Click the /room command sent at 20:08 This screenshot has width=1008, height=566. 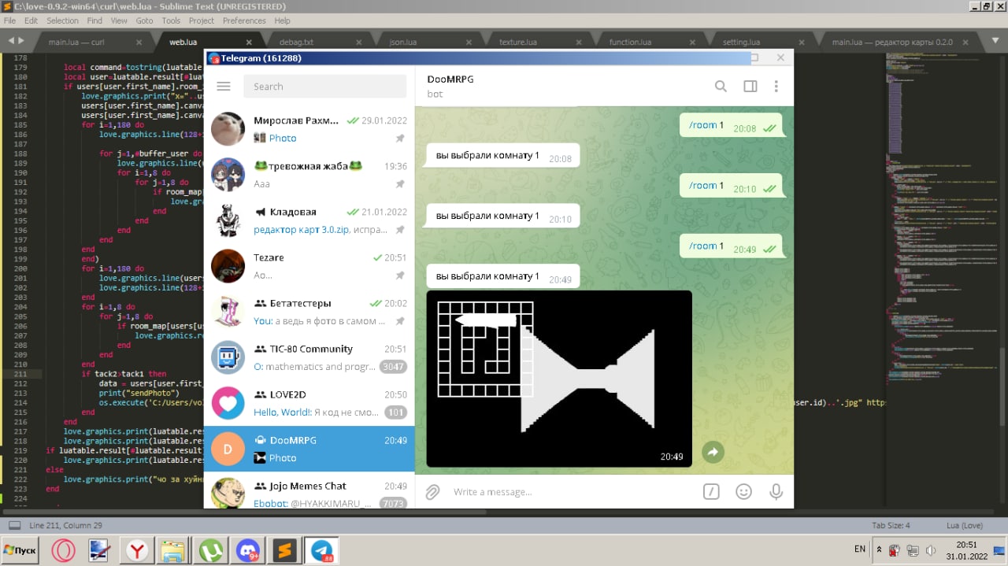(x=702, y=124)
